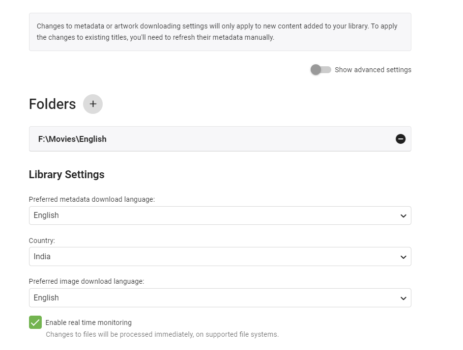Click the Preferred image download language label

click(x=87, y=281)
